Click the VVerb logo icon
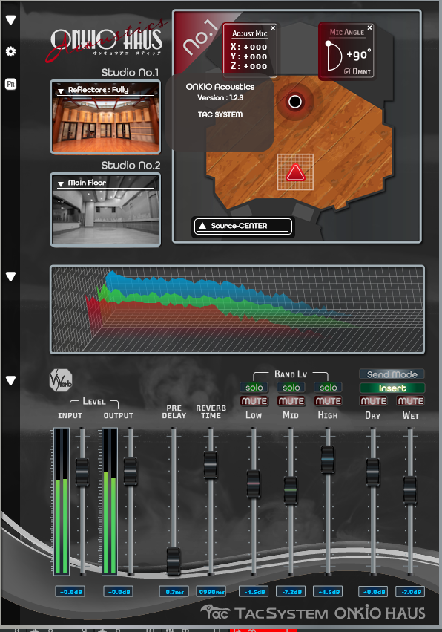 click(x=61, y=380)
